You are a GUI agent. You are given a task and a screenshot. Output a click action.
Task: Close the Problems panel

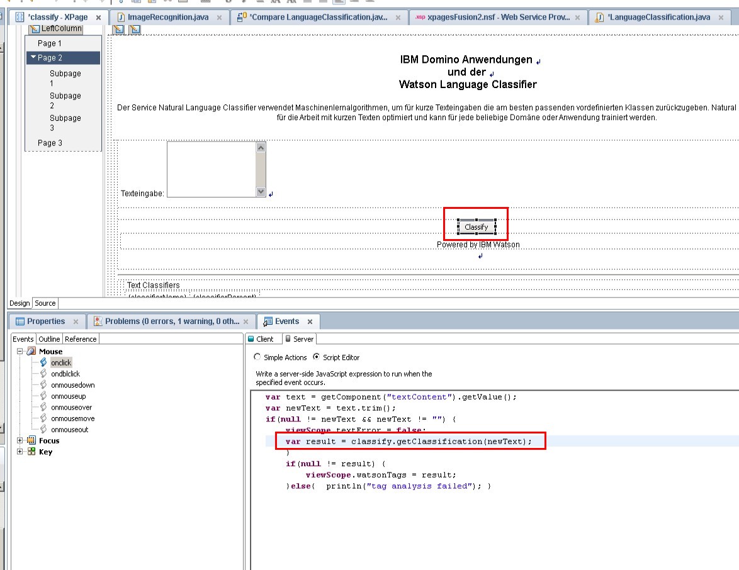(x=245, y=321)
